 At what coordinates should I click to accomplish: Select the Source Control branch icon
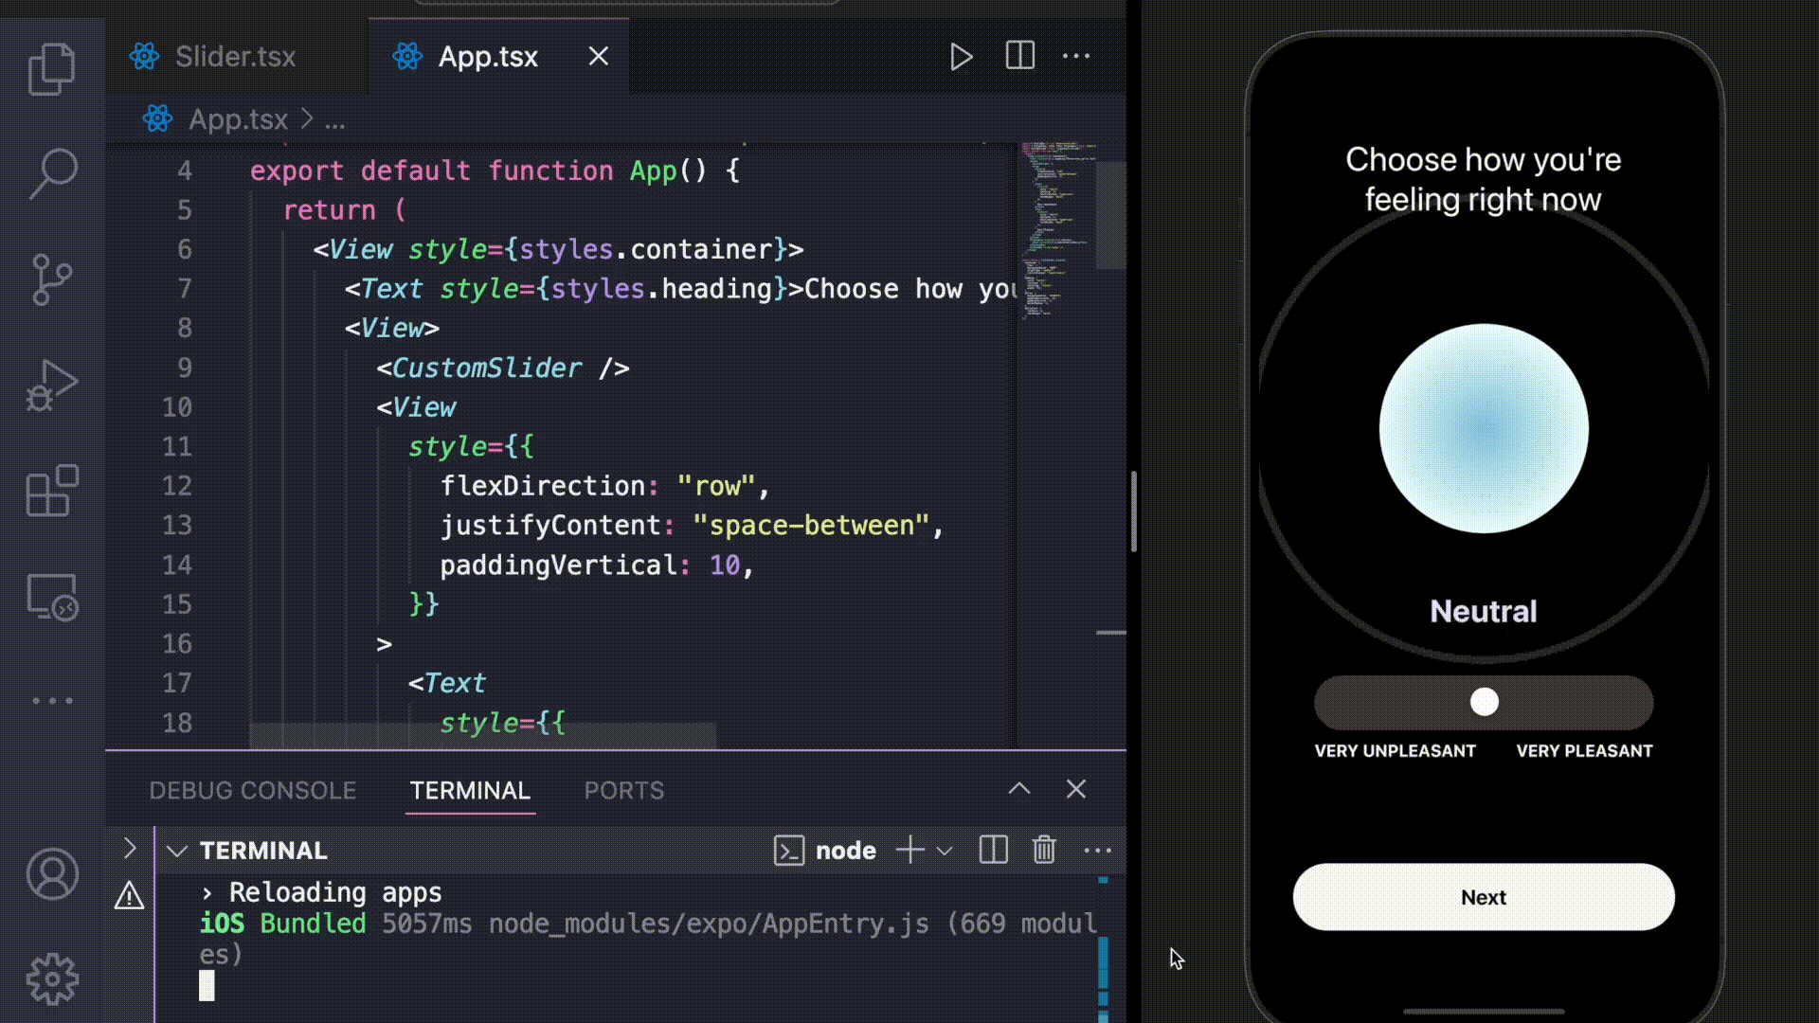52,274
